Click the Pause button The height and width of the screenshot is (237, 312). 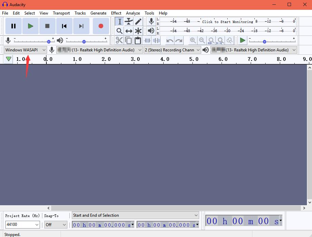13,26
